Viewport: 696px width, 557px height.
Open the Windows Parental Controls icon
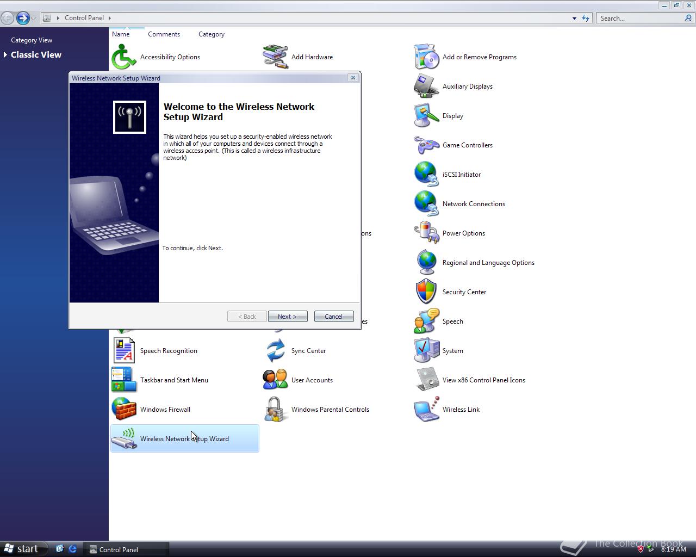point(275,410)
